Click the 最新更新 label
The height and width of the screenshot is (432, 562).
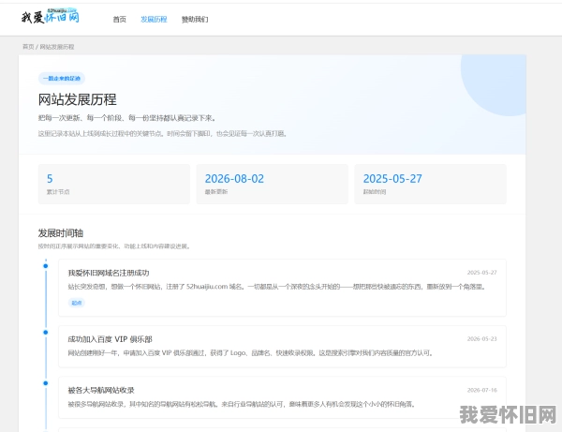pos(216,192)
